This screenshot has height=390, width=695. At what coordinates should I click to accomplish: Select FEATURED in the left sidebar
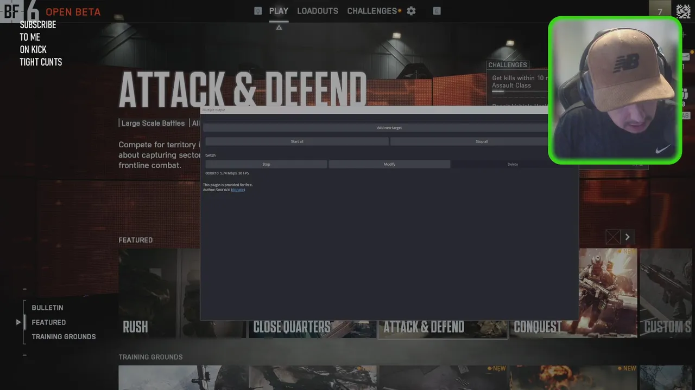point(49,322)
